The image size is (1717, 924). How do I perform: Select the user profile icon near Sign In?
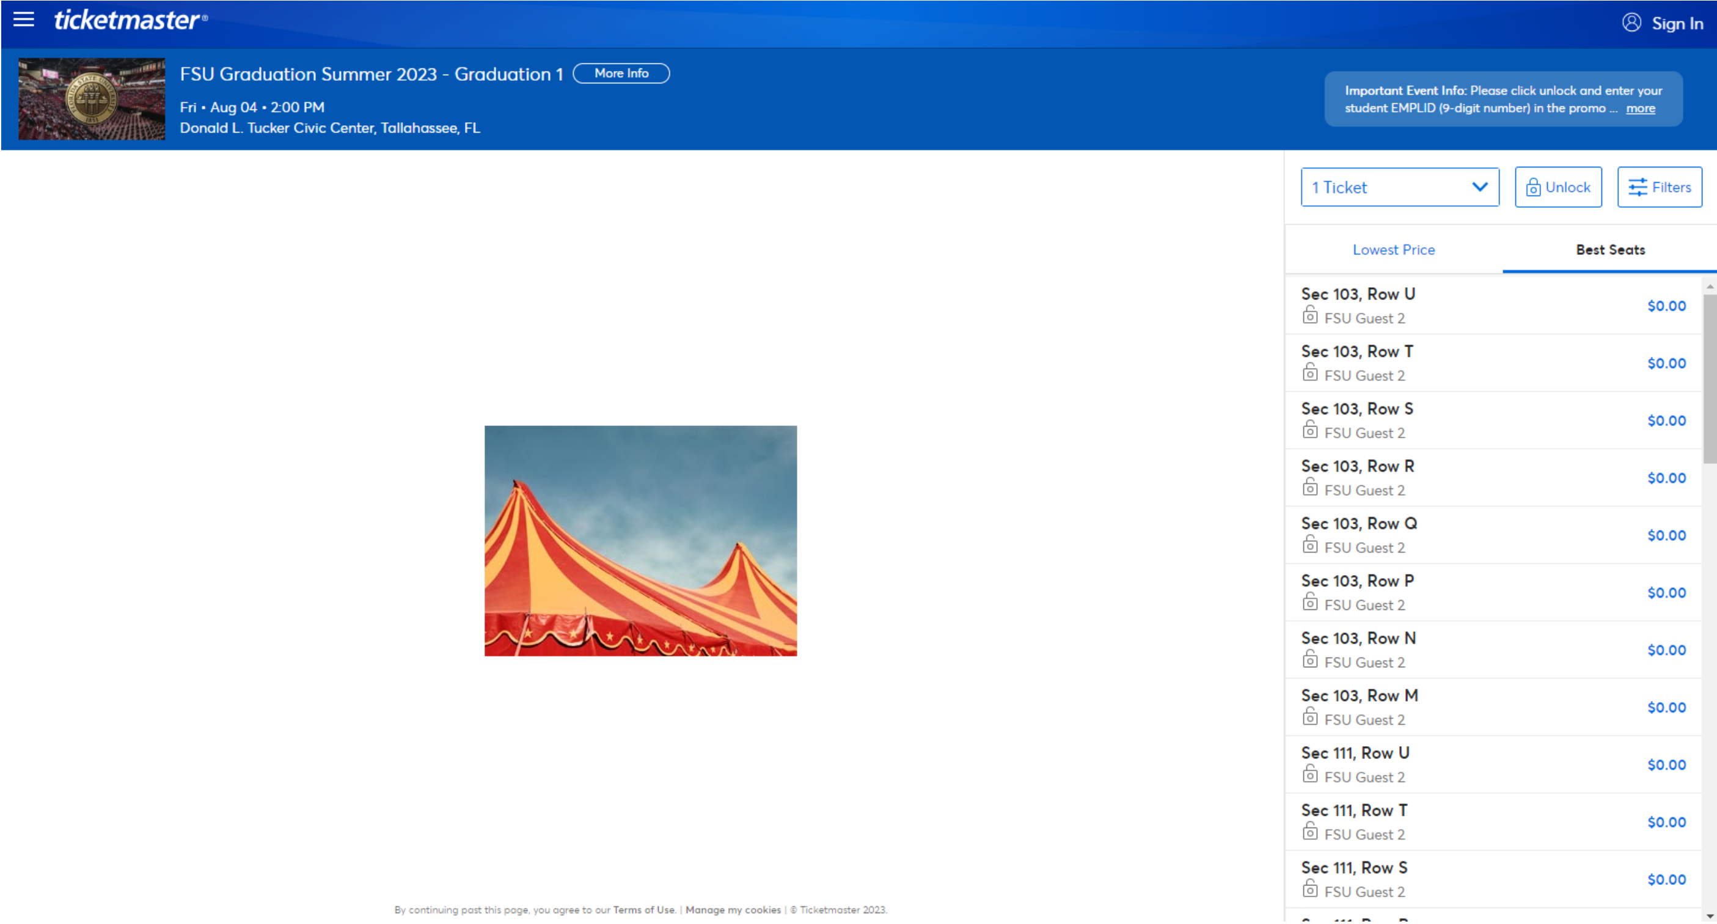(1632, 23)
